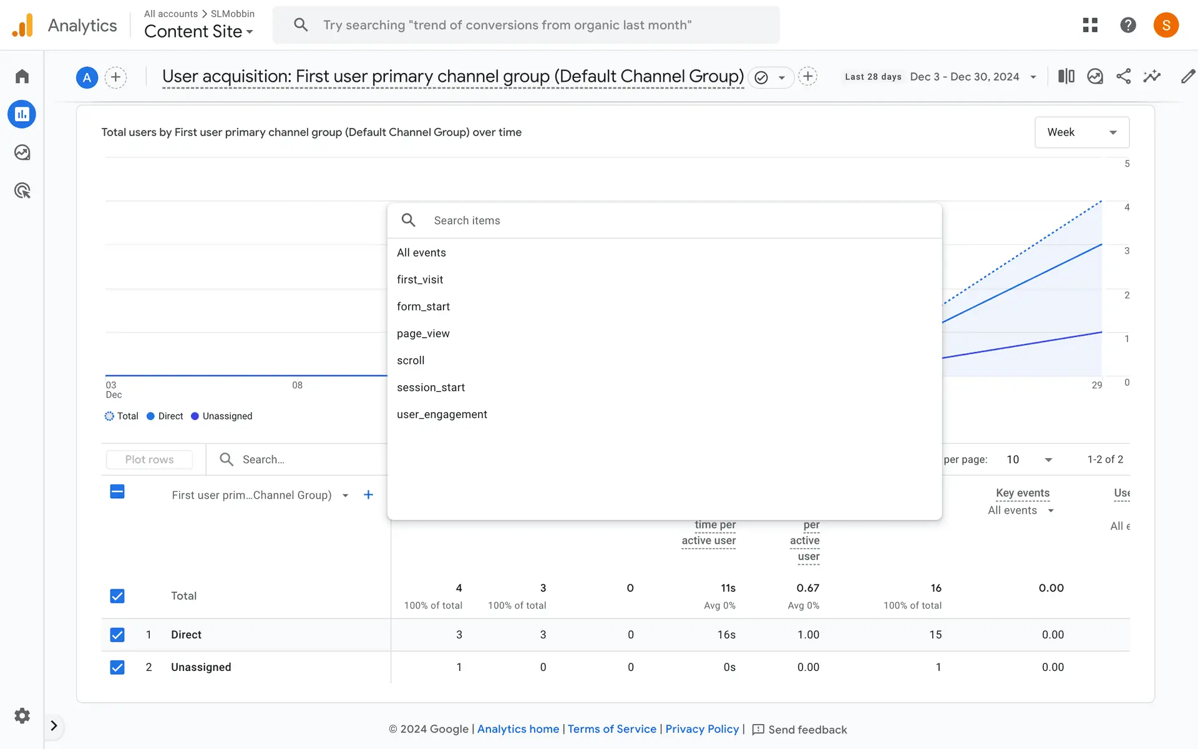Image resolution: width=1198 pixels, height=749 pixels.
Task: Uncheck the Unassigned row checkbox
Action: pos(117,667)
